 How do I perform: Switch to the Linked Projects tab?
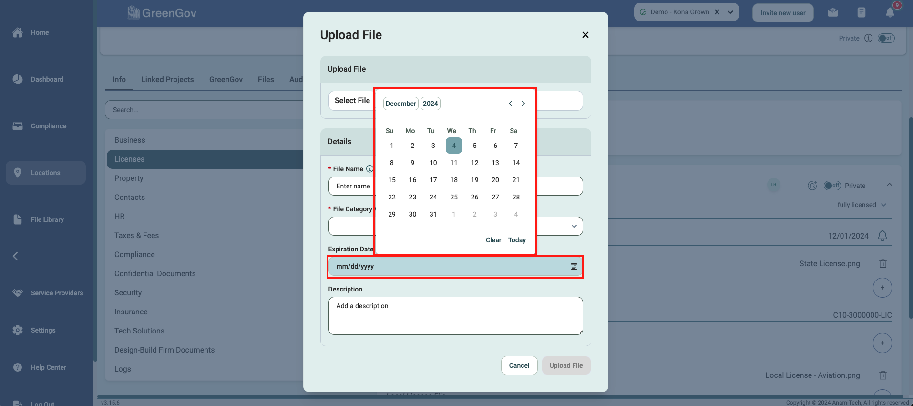click(167, 80)
